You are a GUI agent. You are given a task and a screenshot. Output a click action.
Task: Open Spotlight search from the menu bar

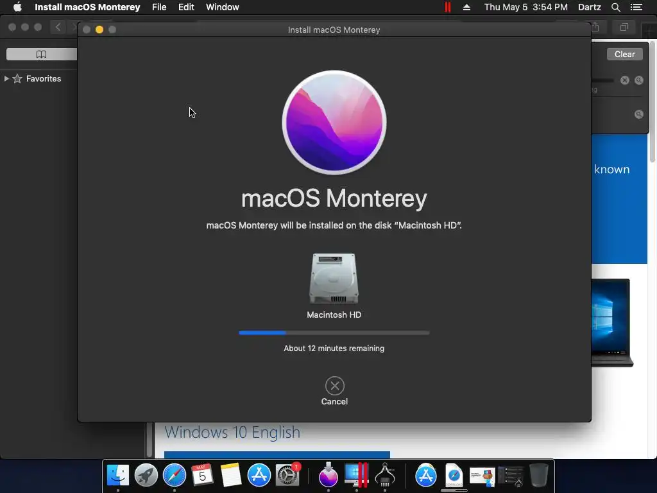click(615, 7)
